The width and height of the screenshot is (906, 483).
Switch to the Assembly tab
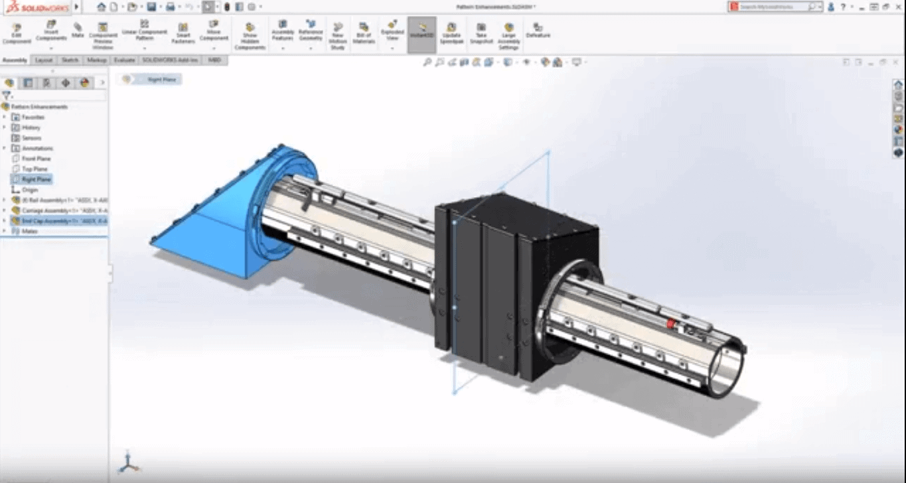15,60
